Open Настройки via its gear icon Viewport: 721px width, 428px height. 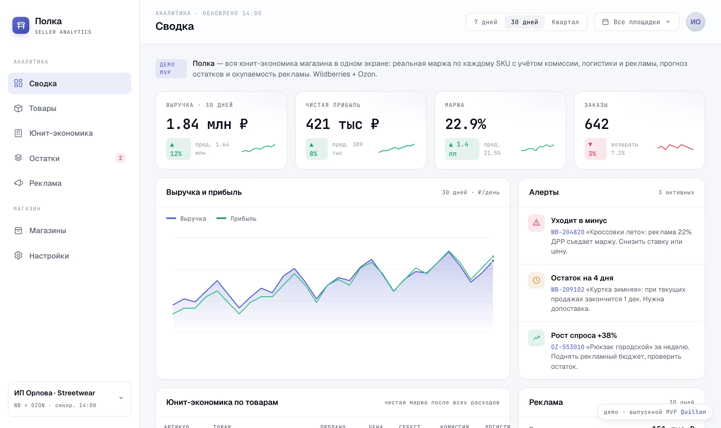point(19,255)
